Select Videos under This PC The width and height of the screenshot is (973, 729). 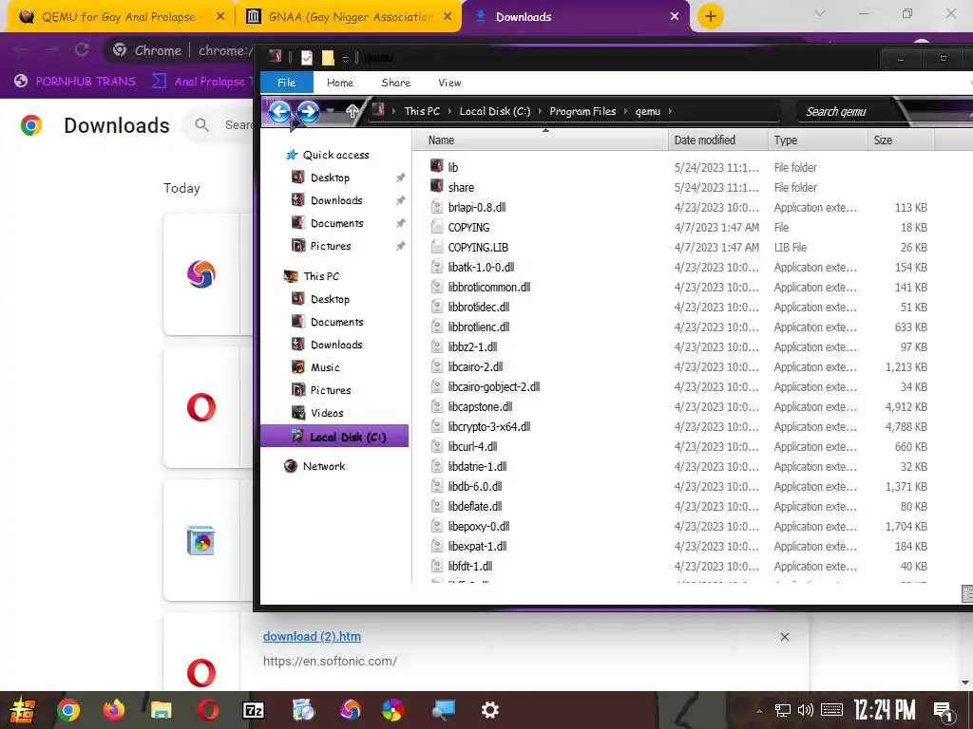tap(327, 413)
